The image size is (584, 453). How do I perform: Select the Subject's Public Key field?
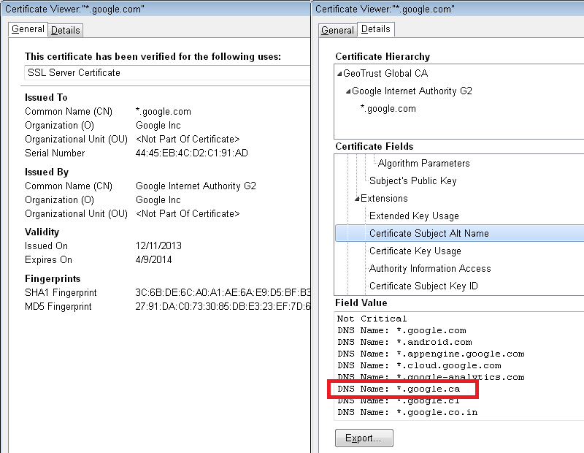(x=413, y=180)
